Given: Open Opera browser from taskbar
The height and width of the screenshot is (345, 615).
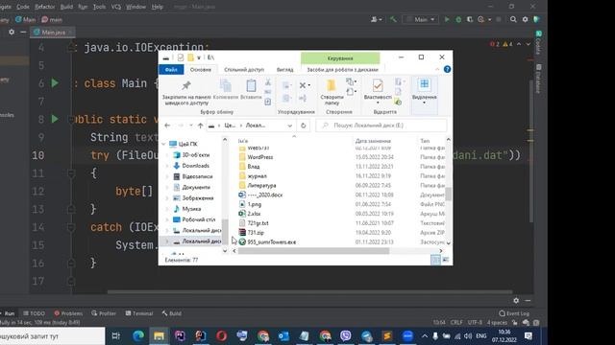Looking at the screenshot, I should click(x=221, y=336).
